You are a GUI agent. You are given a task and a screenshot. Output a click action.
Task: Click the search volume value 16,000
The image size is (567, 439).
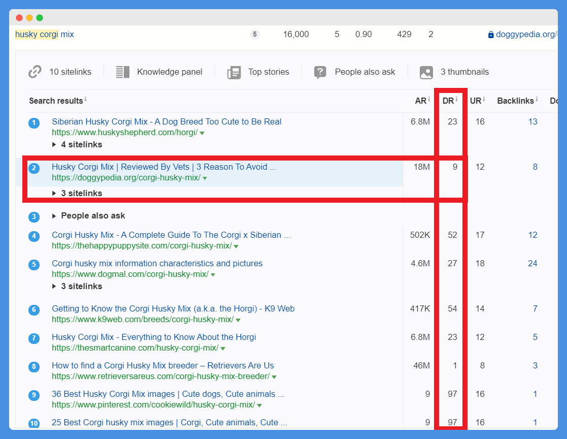click(x=296, y=35)
